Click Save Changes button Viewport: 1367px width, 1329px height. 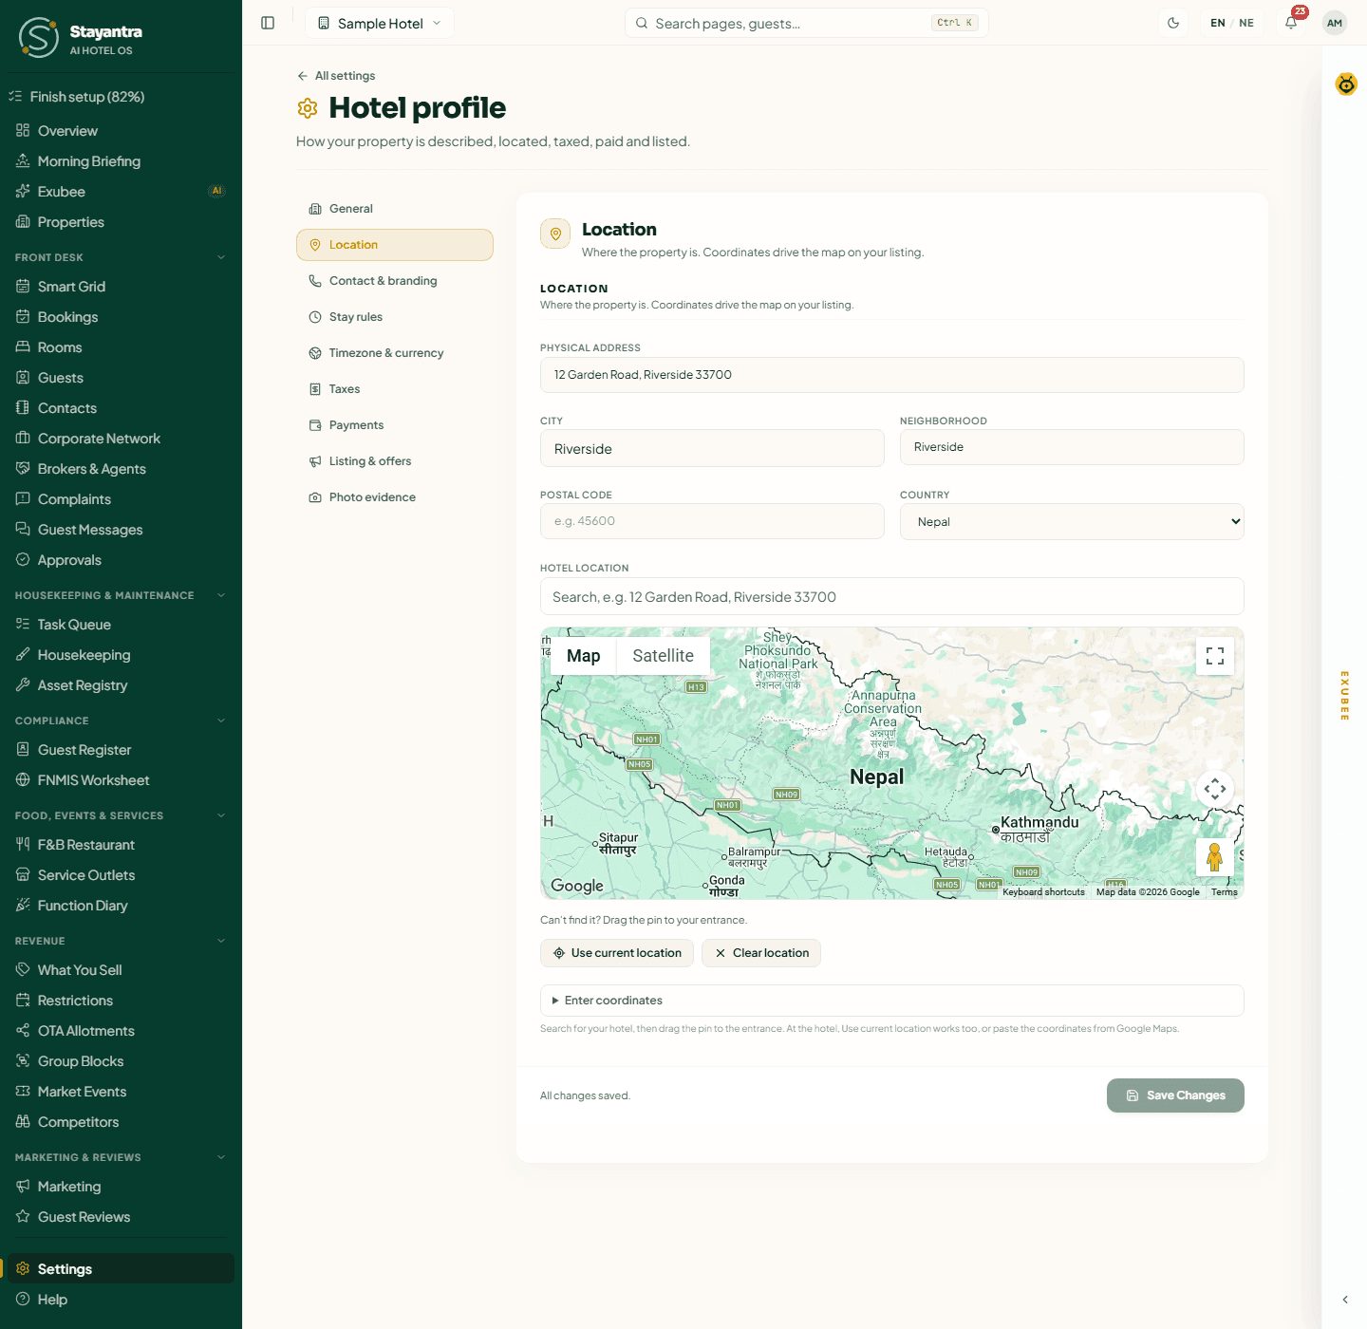pyautogui.click(x=1175, y=1095)
